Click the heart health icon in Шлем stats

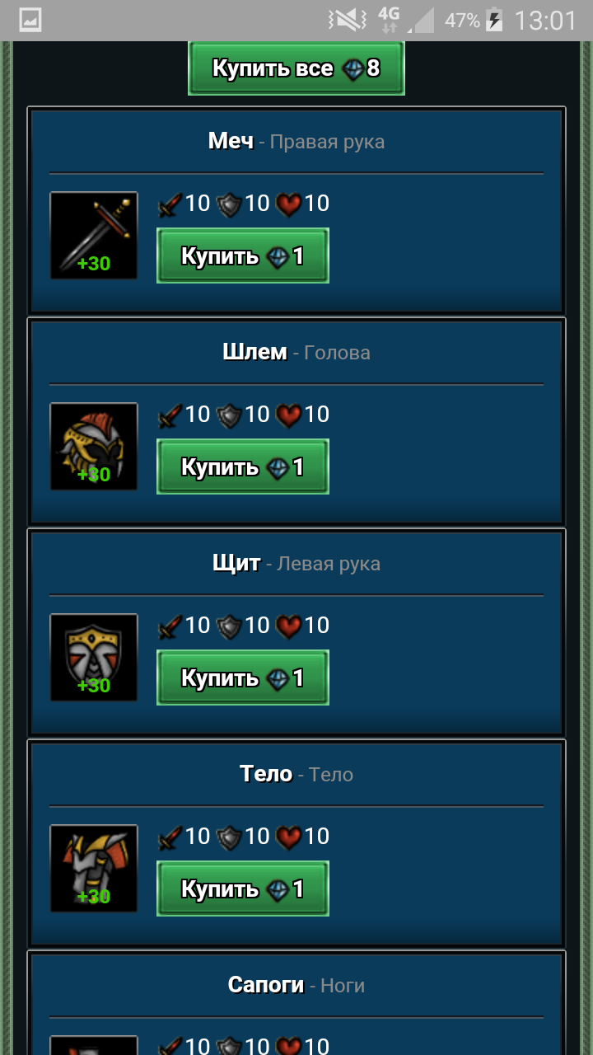pos(288,415)
